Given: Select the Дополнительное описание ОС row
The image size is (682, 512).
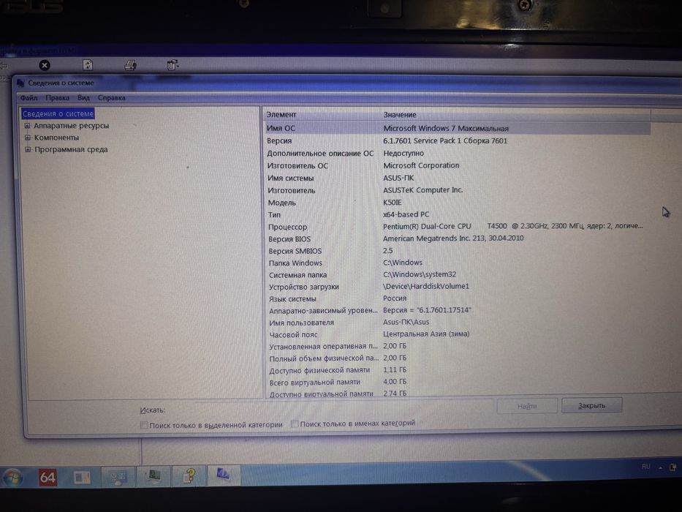Looking at the screenshot, I should (x=457, y=154).
